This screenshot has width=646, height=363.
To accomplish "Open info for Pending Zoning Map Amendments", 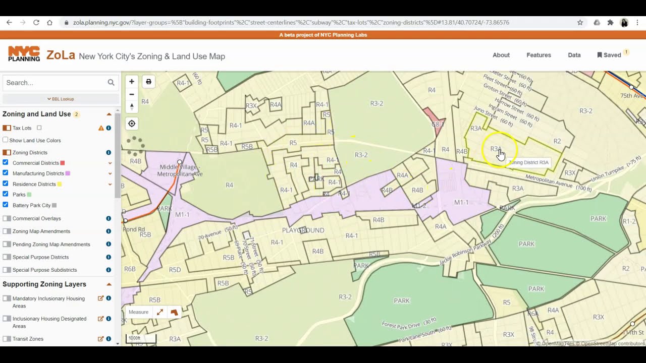I will click(109, 245).
